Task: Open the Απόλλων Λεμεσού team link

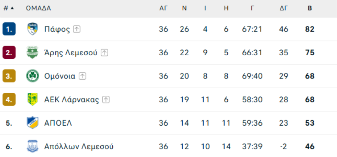Action: click(x=79, y=147)
